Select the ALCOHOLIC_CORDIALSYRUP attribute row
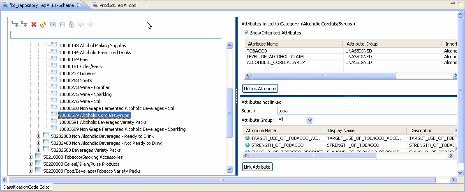Image resolution: width=465 pixels, height=192 pixels. tap(351, 62)
